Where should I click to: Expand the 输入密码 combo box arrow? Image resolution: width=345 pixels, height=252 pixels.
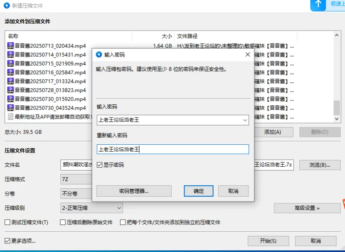click(x=245, y=120)
